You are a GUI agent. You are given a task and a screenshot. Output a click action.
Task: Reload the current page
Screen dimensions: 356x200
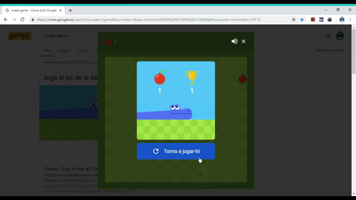pos(23,20)
